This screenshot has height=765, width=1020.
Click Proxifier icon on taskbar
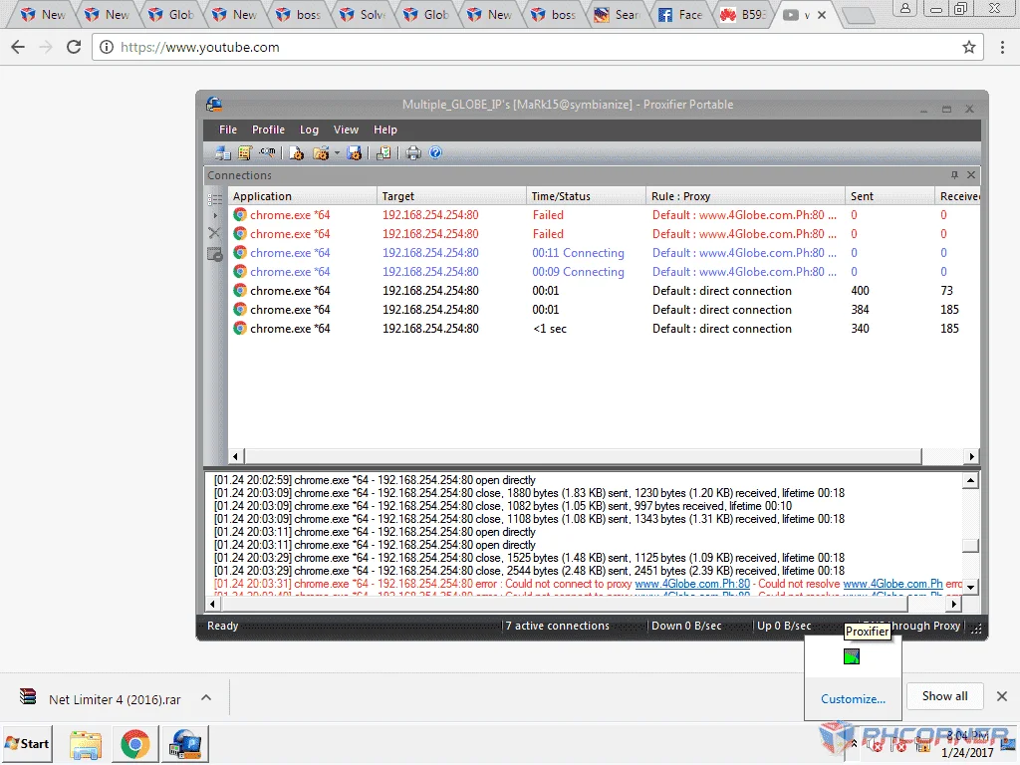pos(185,743)
